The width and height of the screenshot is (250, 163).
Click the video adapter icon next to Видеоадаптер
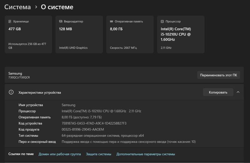(61, 21)
